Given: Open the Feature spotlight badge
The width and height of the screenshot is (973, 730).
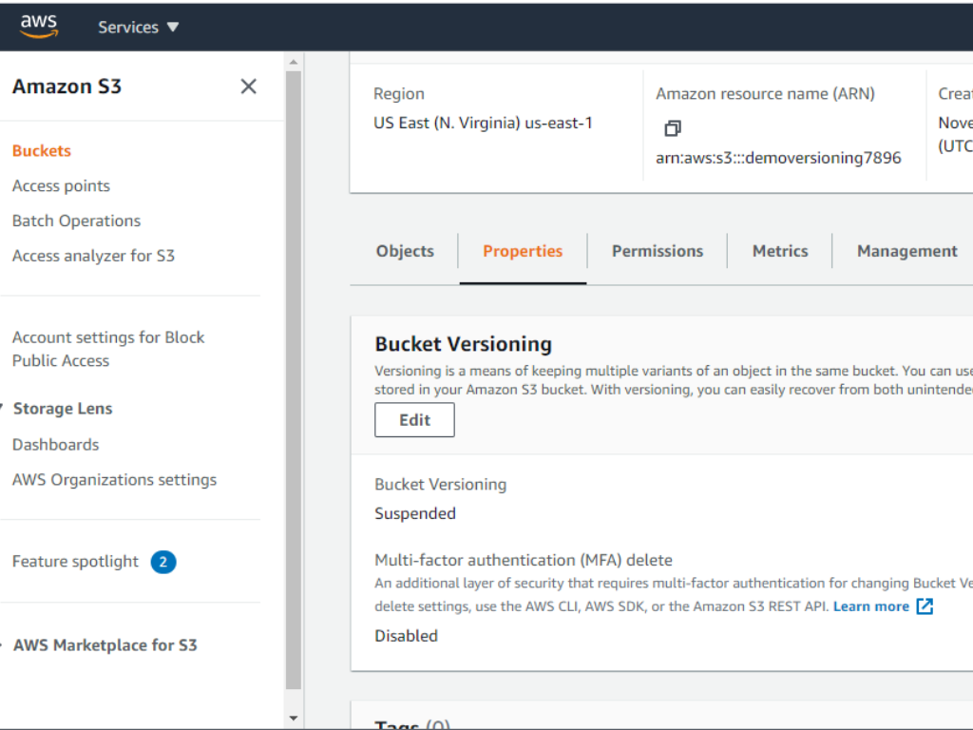Looking at the screenshot, I should coord(162,562).
